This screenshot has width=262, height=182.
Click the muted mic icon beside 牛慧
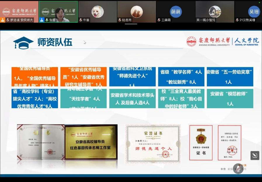tap(81, 20)
